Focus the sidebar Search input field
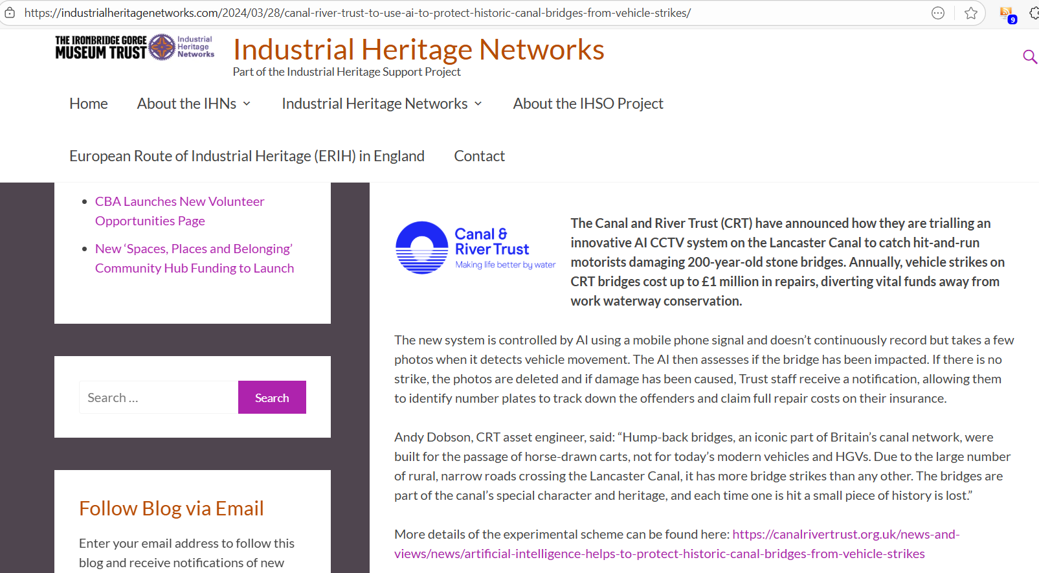 coord(159,398)
